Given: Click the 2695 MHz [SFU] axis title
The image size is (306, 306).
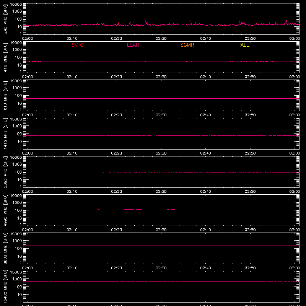Looking at the screenshot, I should point(5,172).
